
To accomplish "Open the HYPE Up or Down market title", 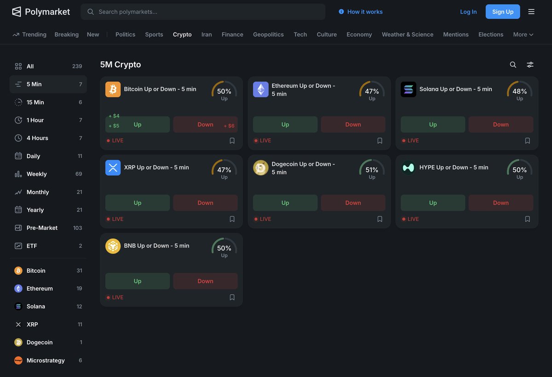I will (x=454, y=167).
